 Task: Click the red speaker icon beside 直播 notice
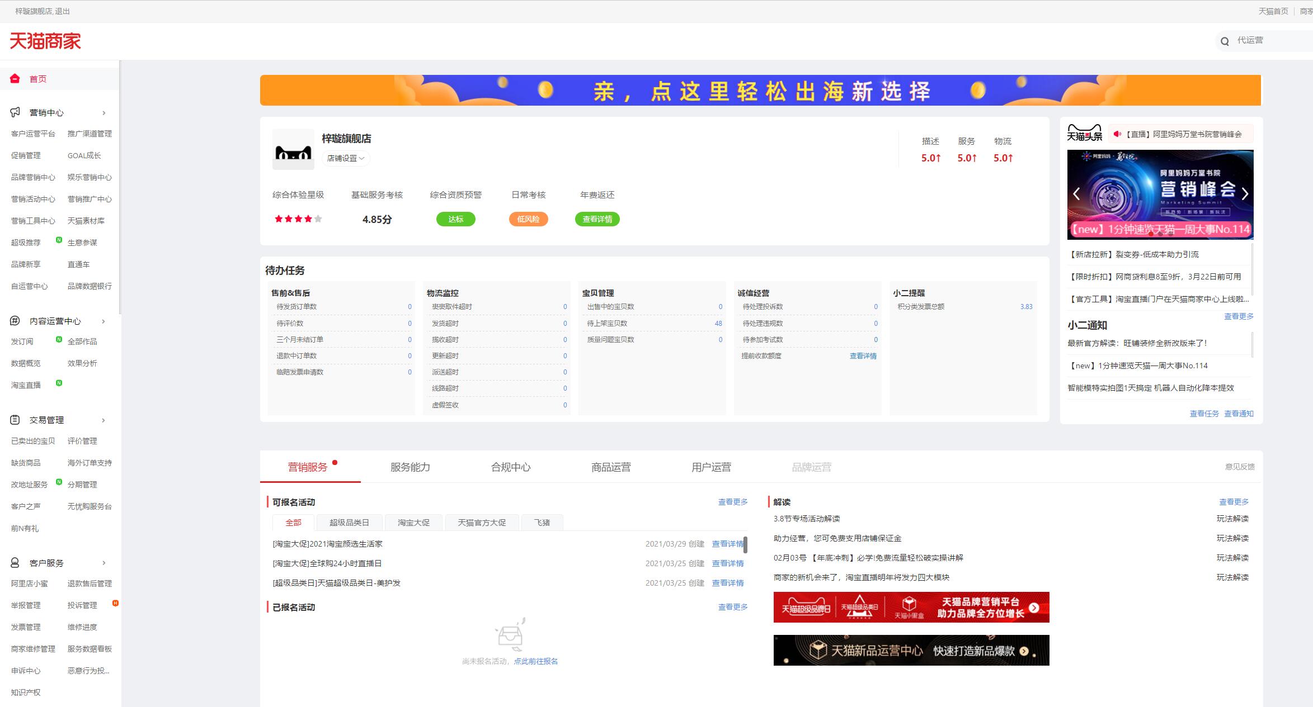pos(1117,134)
